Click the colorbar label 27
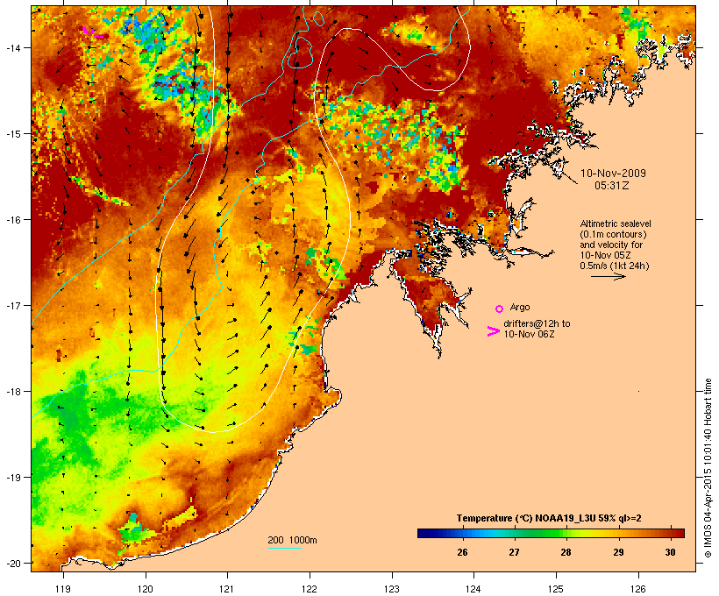Viewport: 719px width, 596px height. coord(514,552)
